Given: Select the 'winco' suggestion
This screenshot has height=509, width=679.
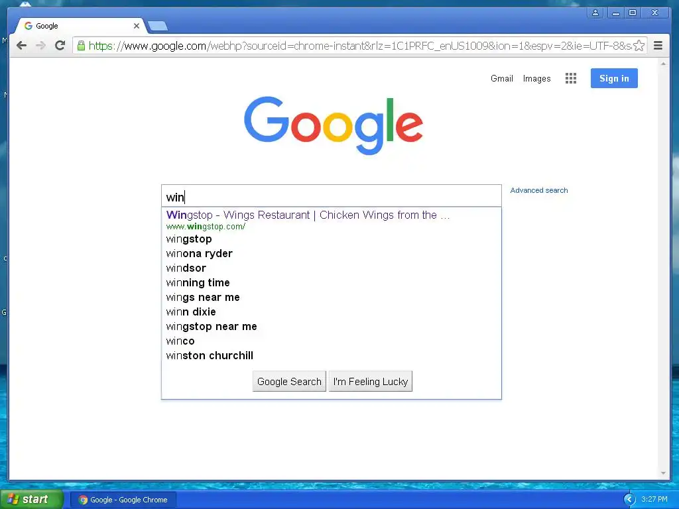Looking at the screenshot, I should [x=332, y=341].
